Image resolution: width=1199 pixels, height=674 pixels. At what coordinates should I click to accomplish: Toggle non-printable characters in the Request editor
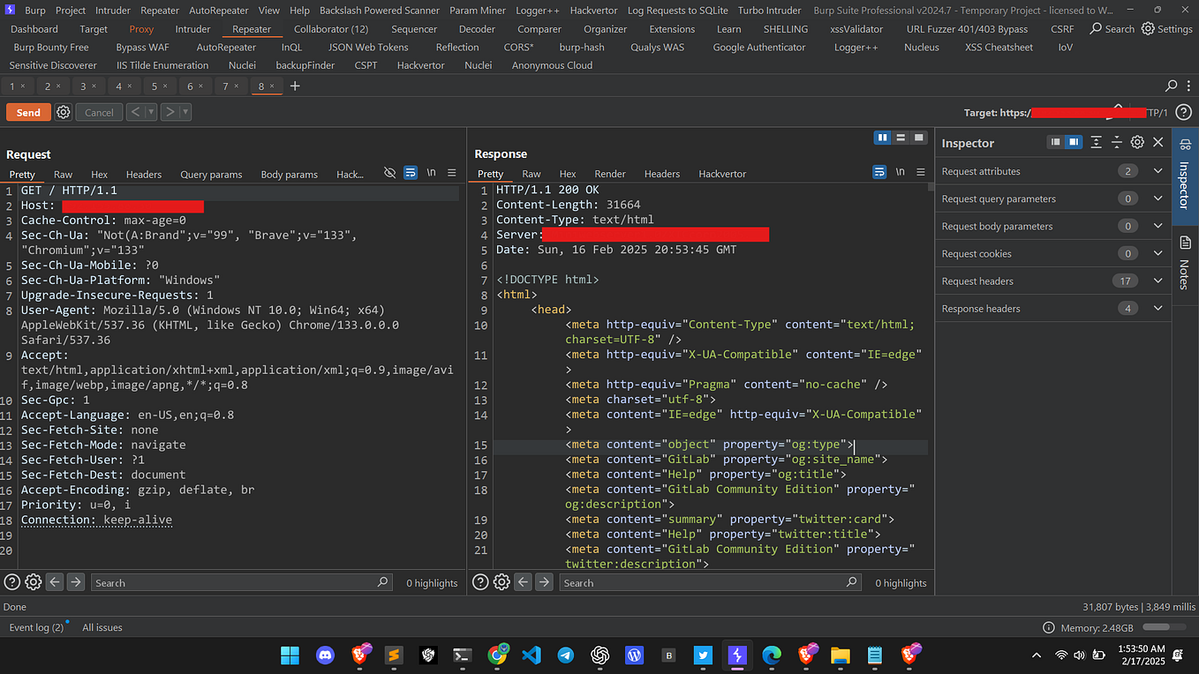(431, 173)
